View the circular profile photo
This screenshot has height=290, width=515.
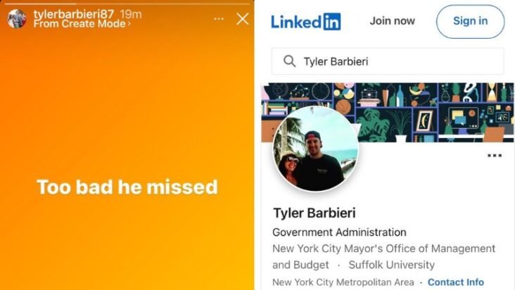(316, 149)
